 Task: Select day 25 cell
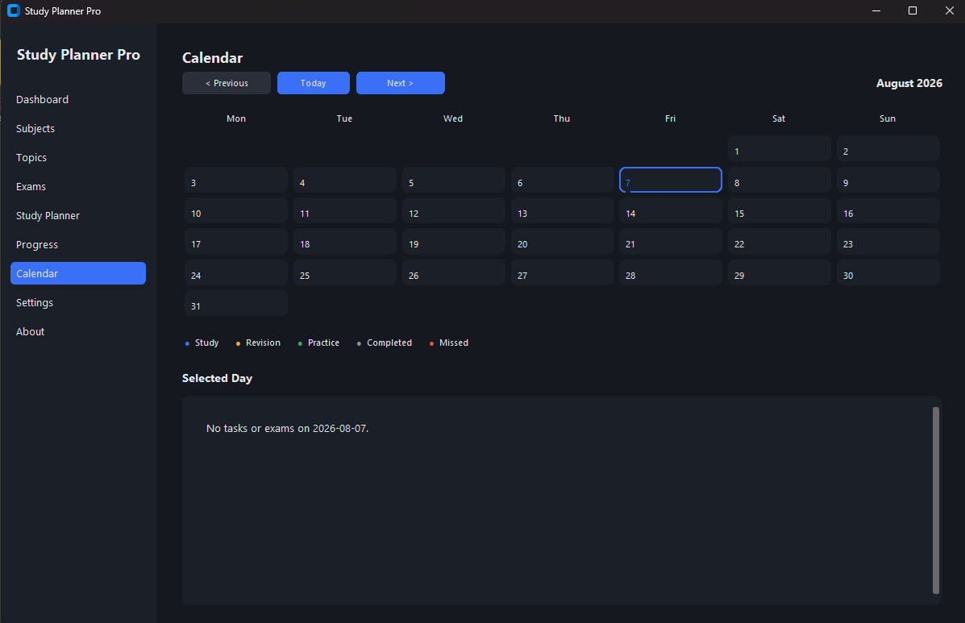click(345, 273)
